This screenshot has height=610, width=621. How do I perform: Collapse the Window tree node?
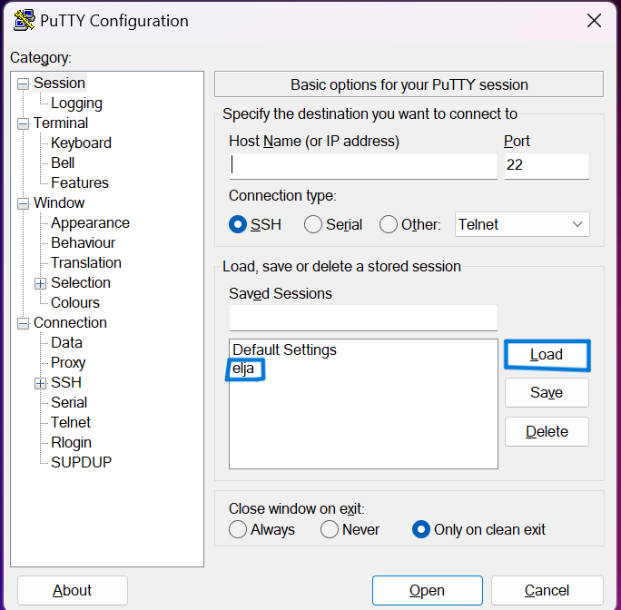click(x=23, y=203)
